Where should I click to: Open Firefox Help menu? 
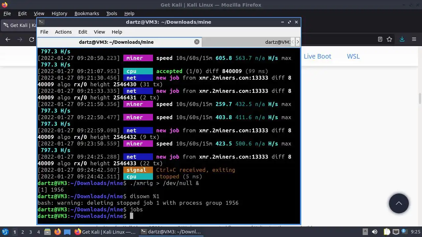click(129, 13)
